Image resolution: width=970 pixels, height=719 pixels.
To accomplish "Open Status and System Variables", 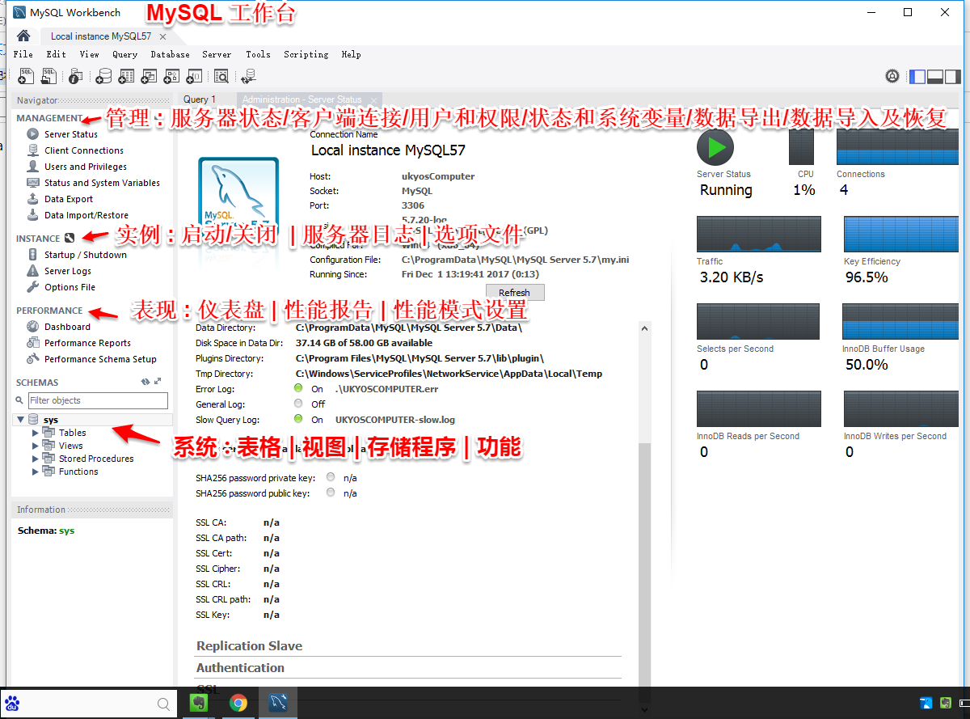I will 102,183.
